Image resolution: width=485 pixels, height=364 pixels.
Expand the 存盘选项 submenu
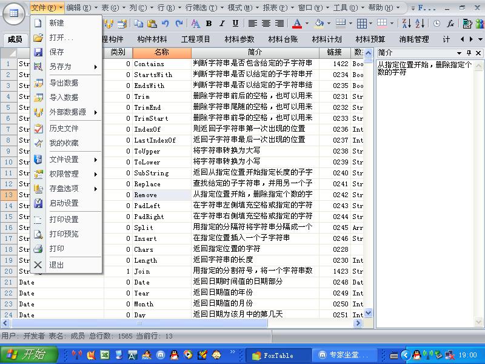pyautogui.click(x=66, y=189)
